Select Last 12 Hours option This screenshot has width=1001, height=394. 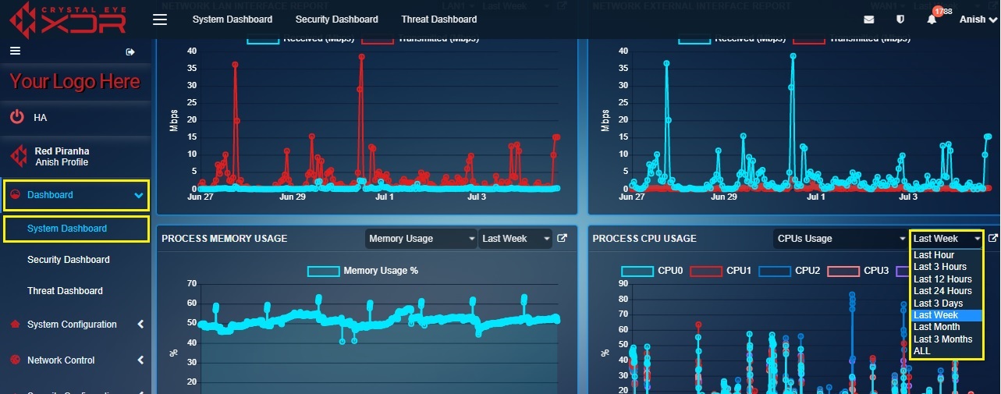[946, 279]
